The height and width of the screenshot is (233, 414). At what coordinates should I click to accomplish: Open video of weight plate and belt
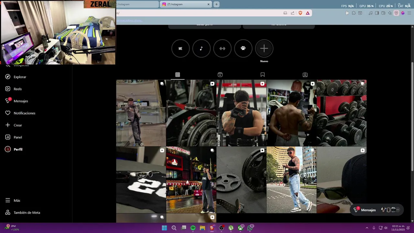click(x=241, y=180)
